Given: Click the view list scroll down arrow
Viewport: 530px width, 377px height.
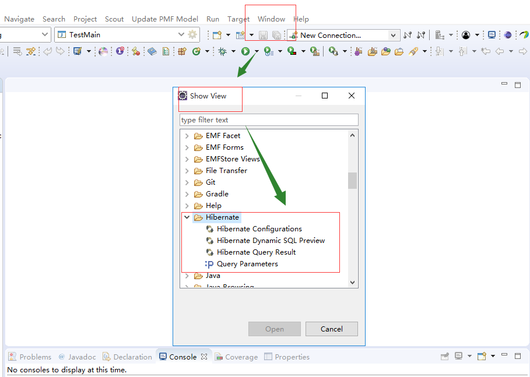Looking at the screenshot, I should [x=353, y=283].
